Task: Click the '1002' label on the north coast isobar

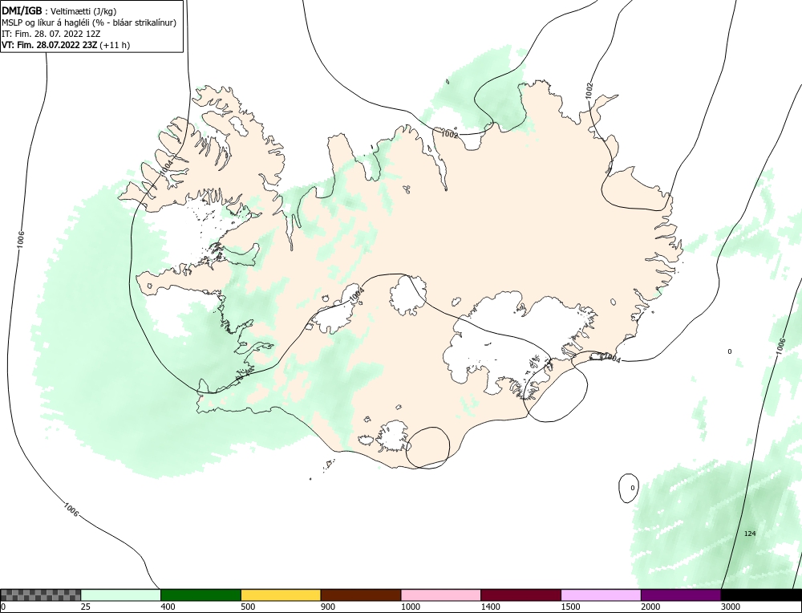Action: coord(450,134)
